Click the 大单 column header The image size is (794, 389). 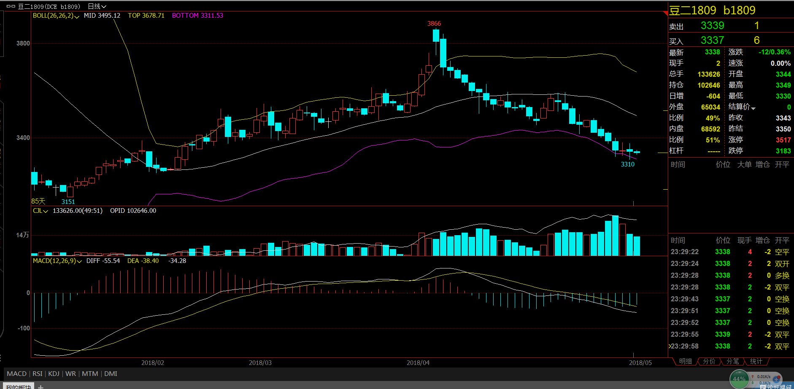pos(744,164)
